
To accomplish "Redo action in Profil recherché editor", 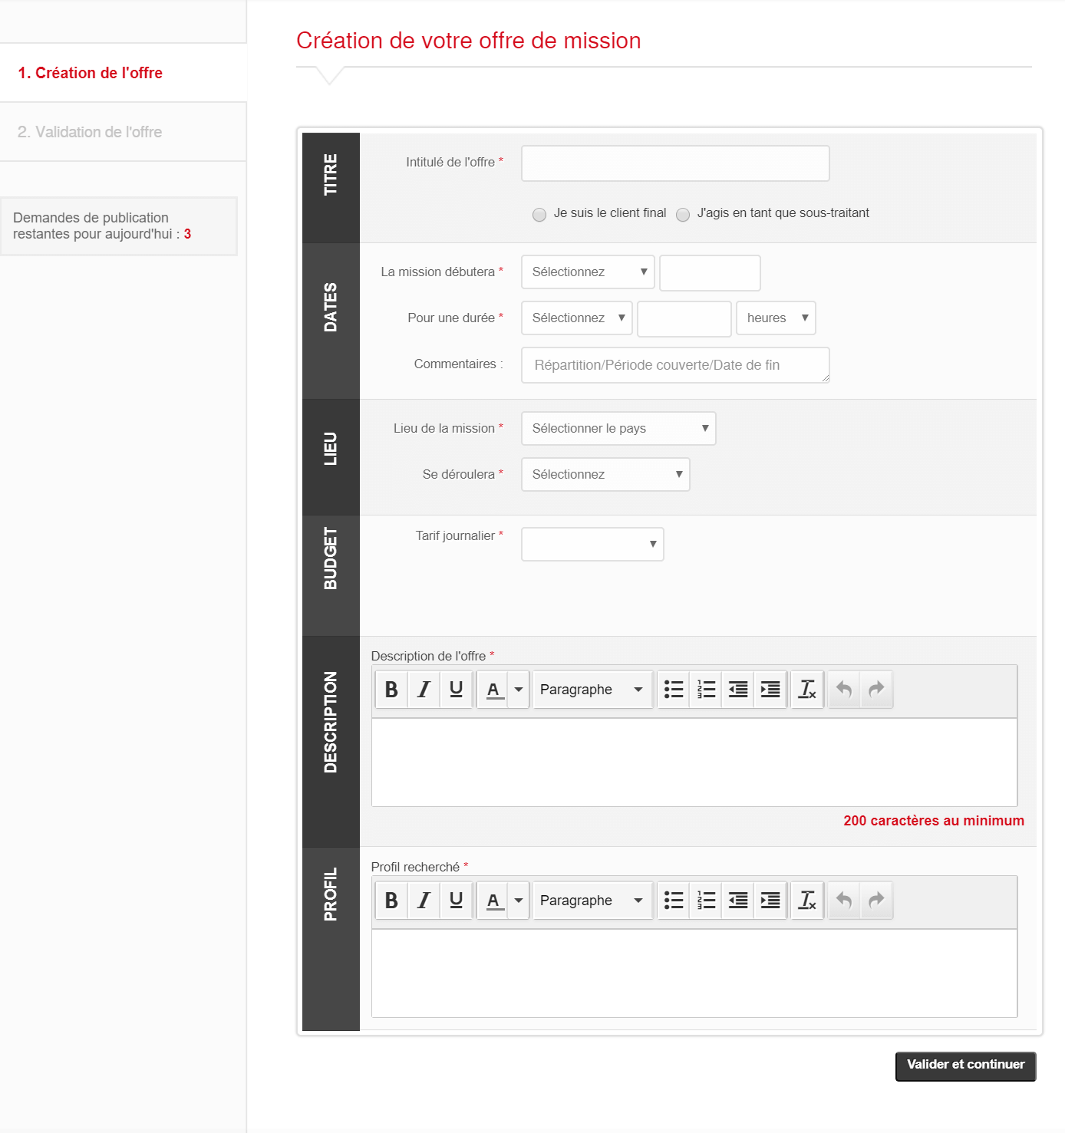I will point(876,901).
